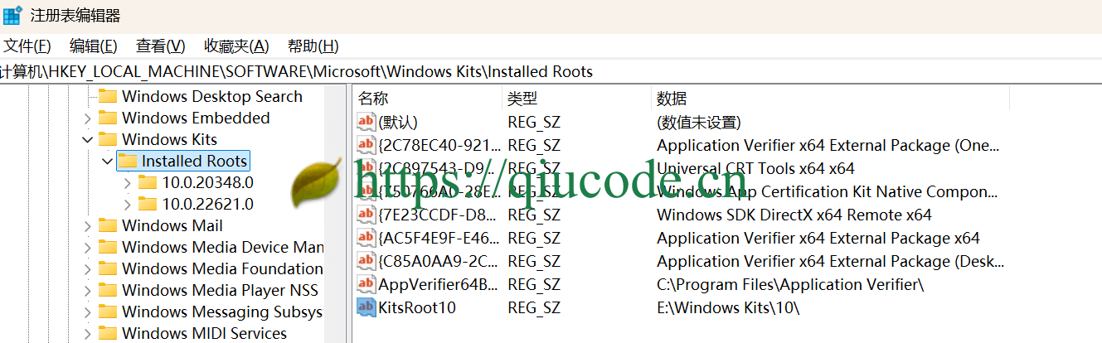Image resolution: width=1102 pixels, height=343 pixels.
Task: Click the C:\Program Files\Application Verifier\ data
Action: (790, 284)
